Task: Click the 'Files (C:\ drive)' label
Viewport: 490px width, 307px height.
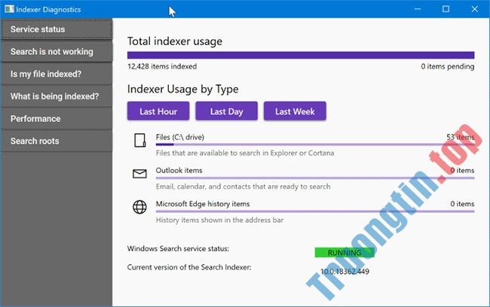Action: pyautogui.click(x=180, y=137)
